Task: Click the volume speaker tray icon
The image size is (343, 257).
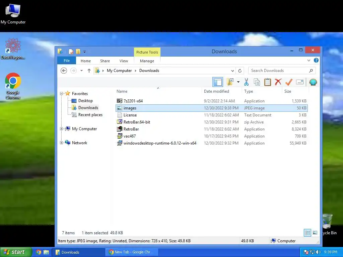Action: 318,252
